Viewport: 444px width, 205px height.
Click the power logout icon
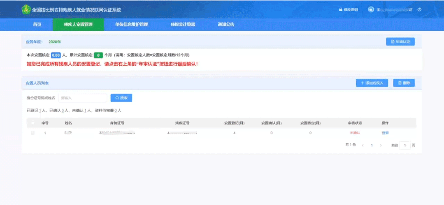(x=419, y=9)
